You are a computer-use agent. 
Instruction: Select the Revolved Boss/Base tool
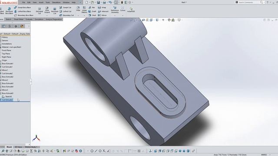[x=9, y=10]
